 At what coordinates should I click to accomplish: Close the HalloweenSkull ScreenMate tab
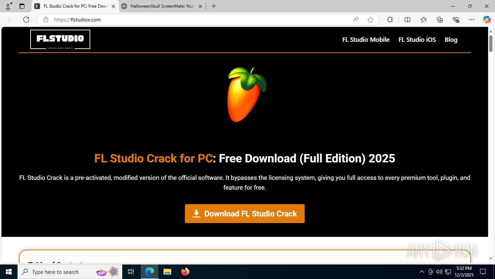click(x=200, y=6)
